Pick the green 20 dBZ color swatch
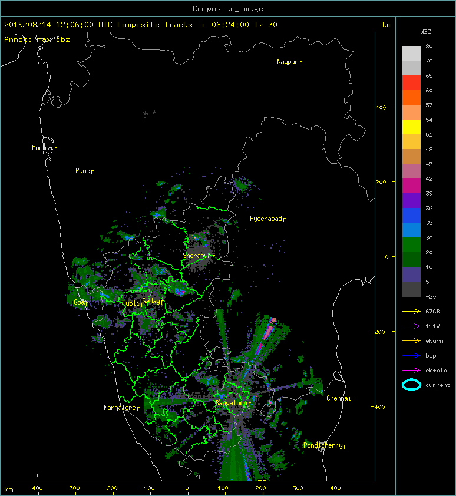The height and width of the screenshot is (496, 456). click(411, 245)
